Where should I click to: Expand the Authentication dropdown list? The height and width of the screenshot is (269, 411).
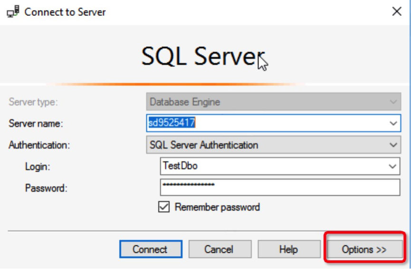tap(393, 145)
